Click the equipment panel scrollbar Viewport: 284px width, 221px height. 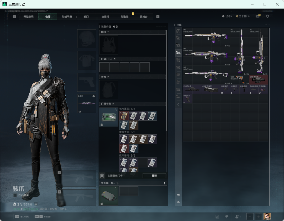(x=166, y=81)
